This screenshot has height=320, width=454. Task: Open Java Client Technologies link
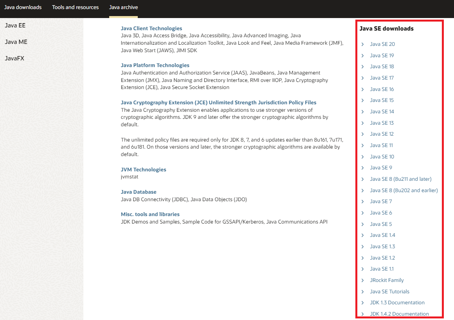click(151, 29)
